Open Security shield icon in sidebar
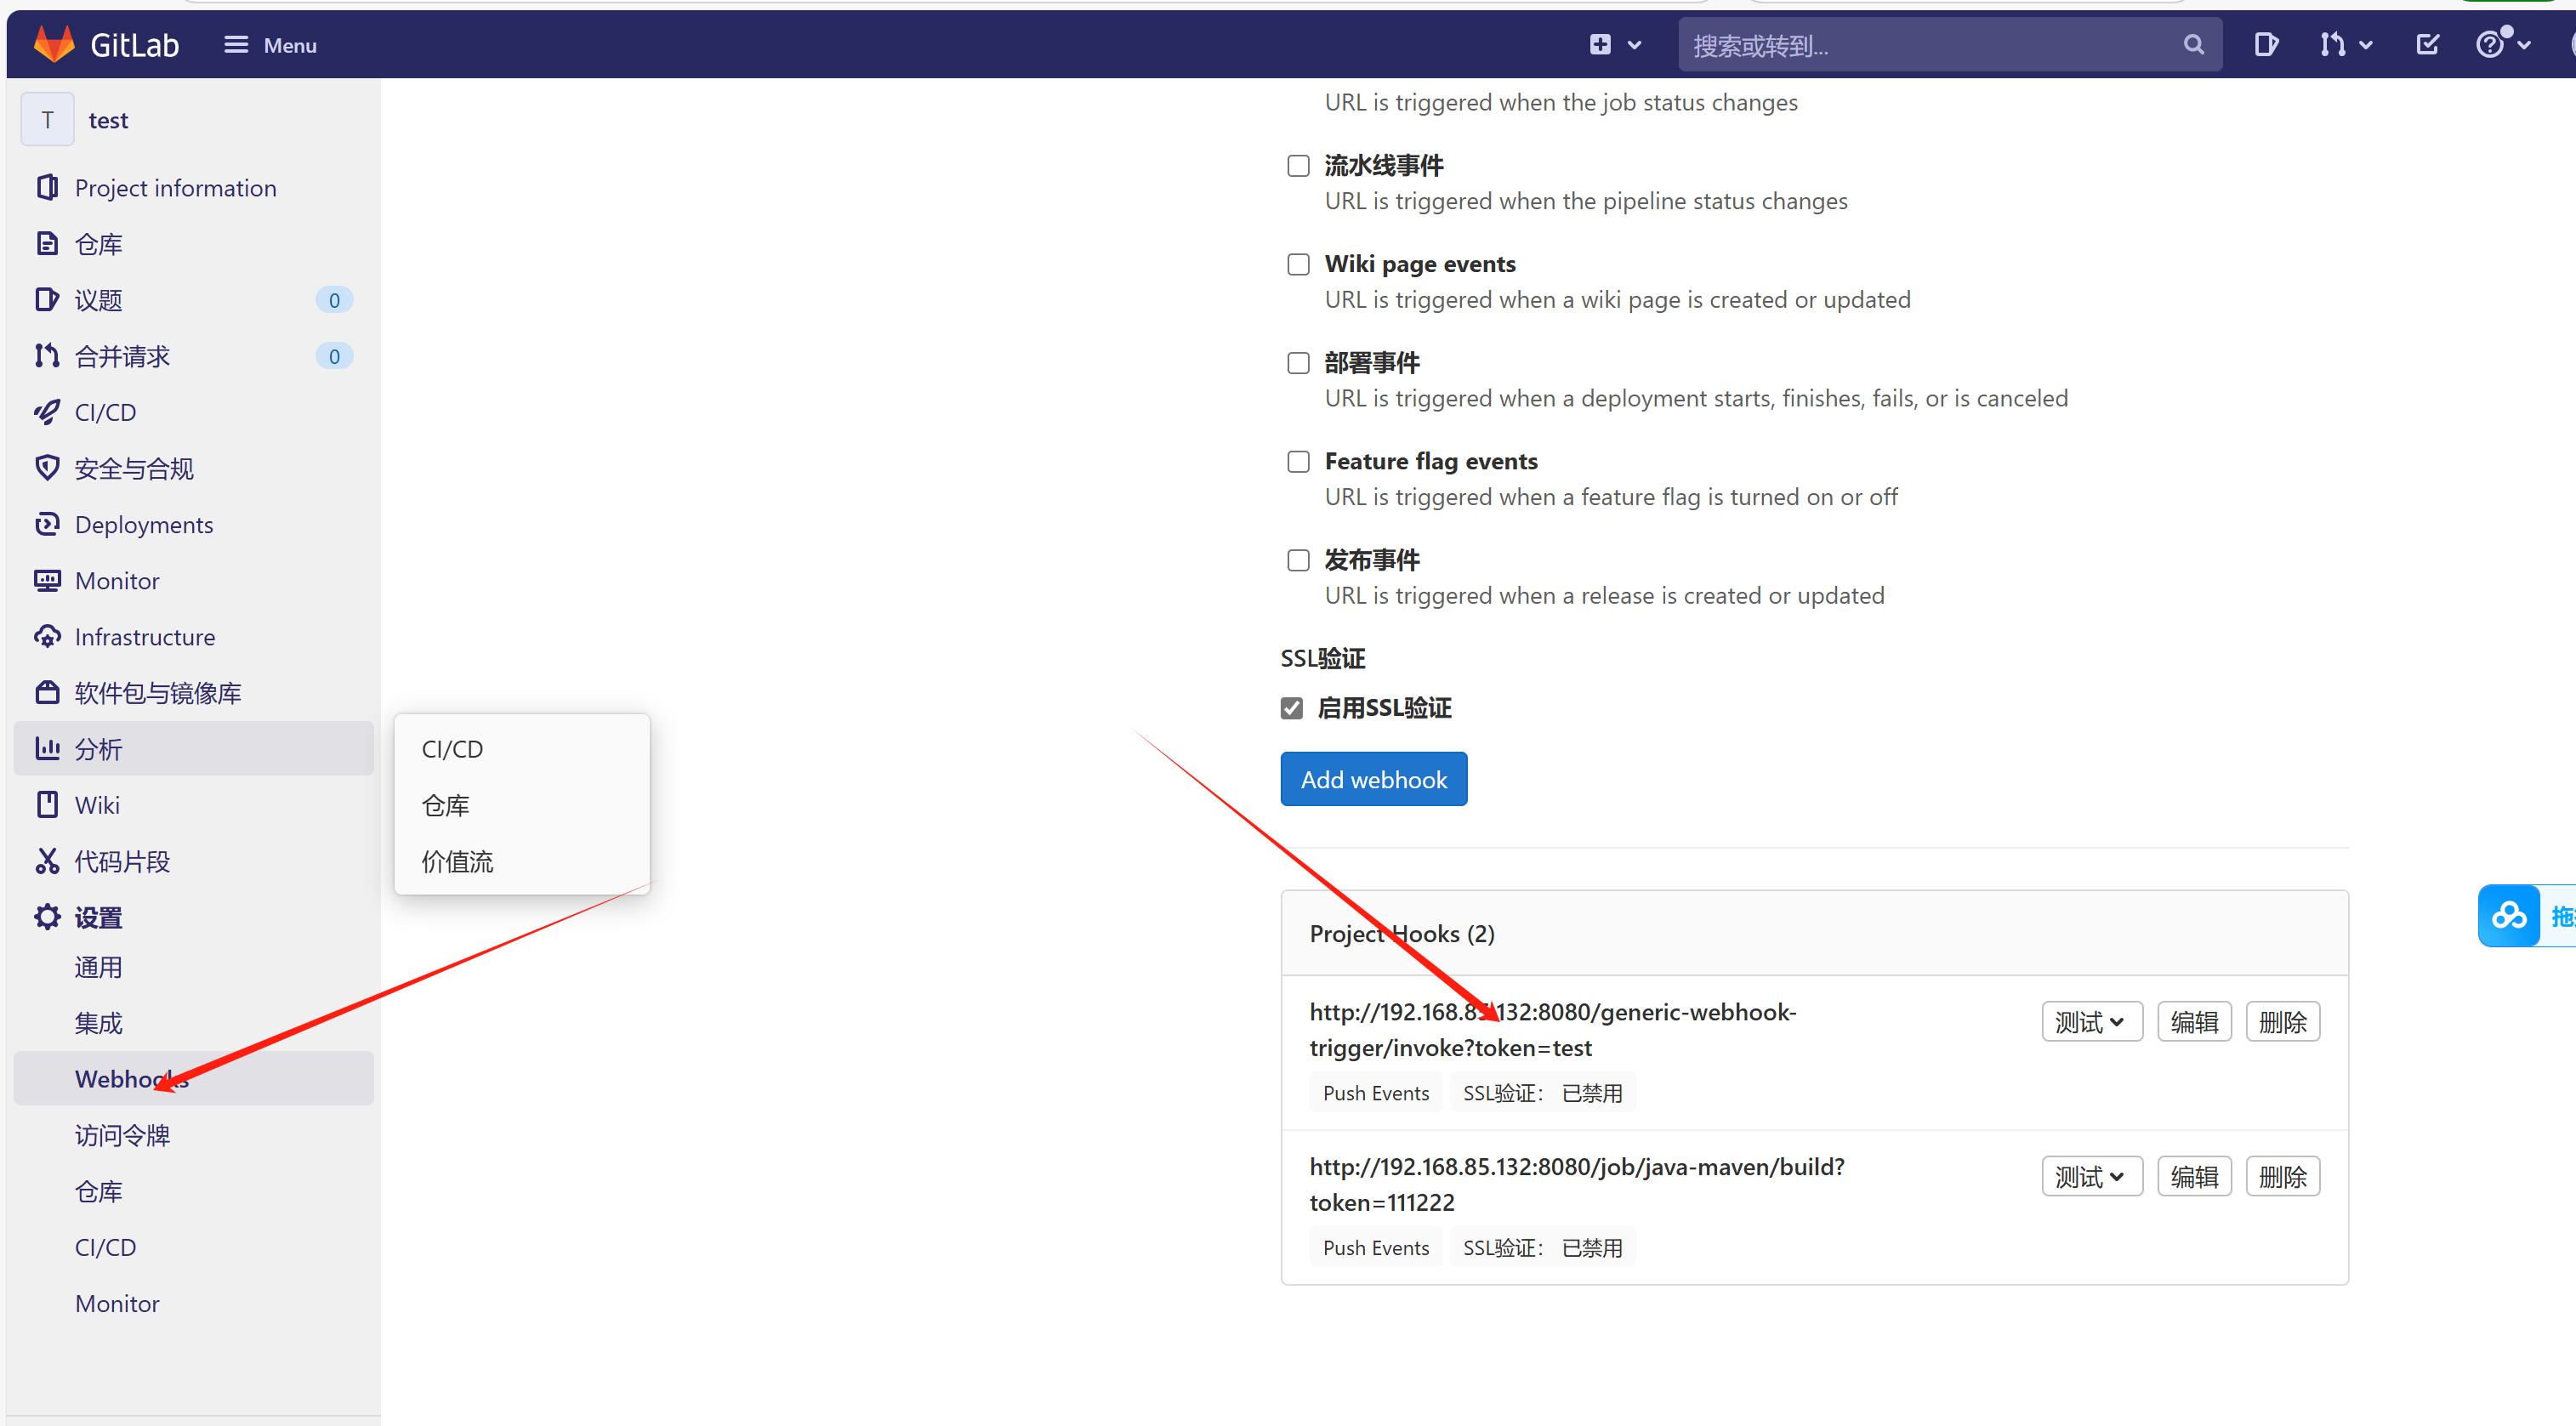Image resolution: width=2576 pixels, height=1426 pixels. [47, 468]
